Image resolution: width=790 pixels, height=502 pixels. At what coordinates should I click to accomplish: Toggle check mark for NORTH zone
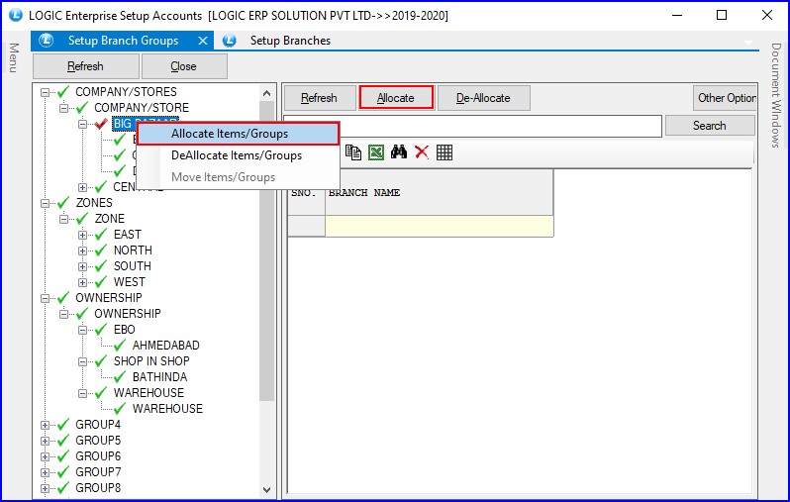(101, 250)
